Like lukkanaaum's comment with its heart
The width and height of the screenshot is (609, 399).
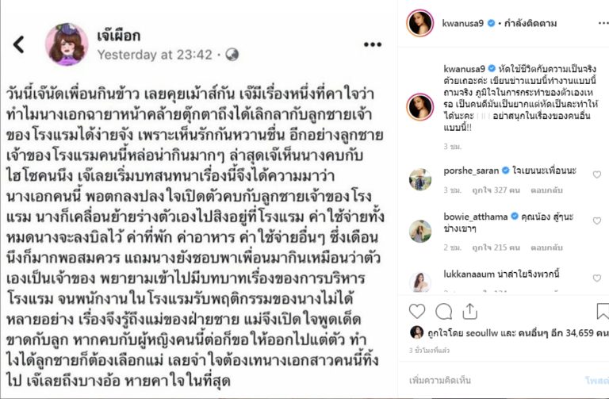[597, 278]
